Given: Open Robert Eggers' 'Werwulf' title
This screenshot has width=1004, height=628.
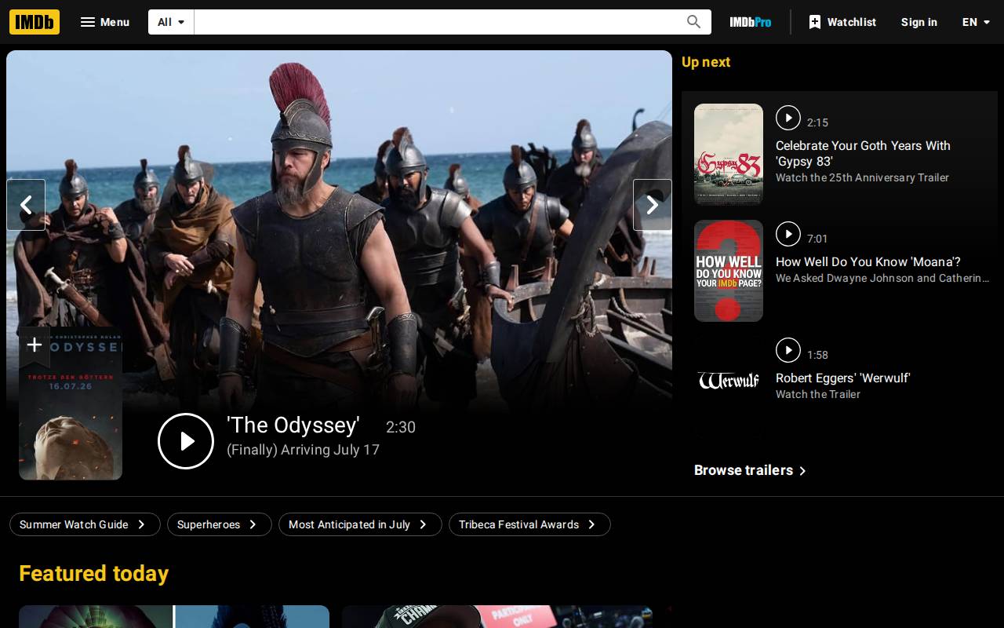Looking at the screenshot, I should [842, 378].
